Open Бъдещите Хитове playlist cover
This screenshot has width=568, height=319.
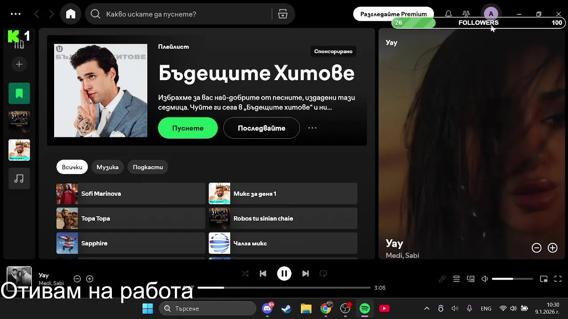click(x=101, y=90)
